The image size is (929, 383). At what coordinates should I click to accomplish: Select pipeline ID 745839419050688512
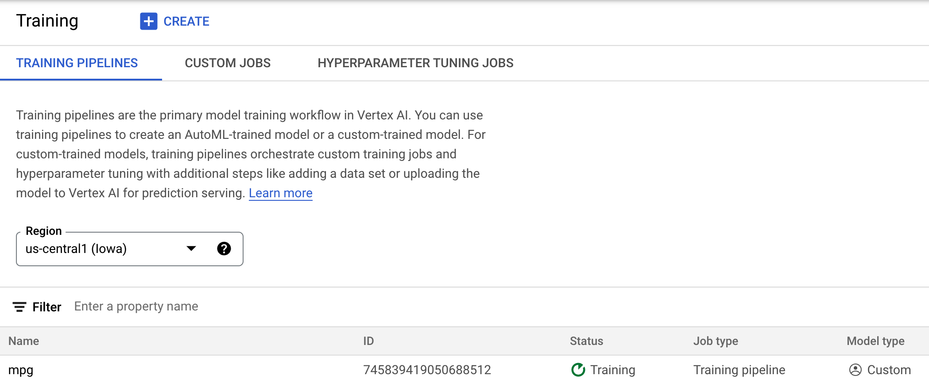coord(427,370)
